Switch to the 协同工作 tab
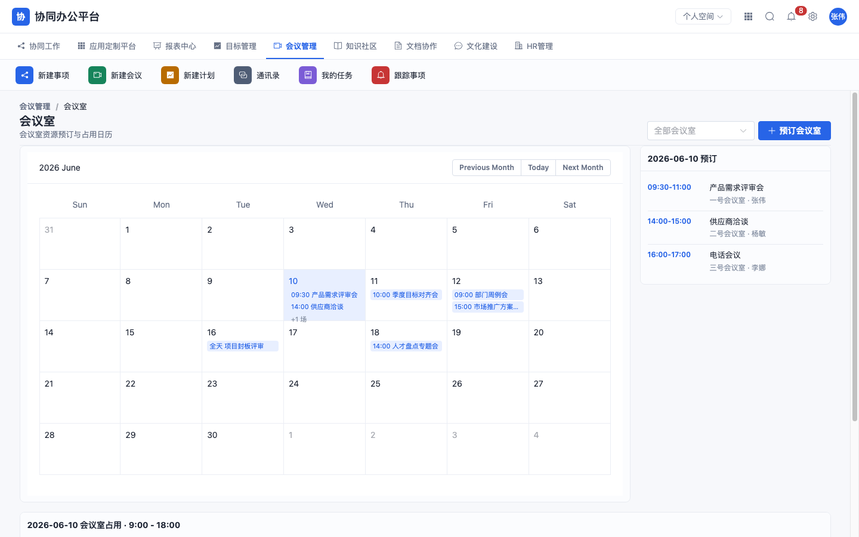This screenshot has width=859, height=537. [39, 46]
